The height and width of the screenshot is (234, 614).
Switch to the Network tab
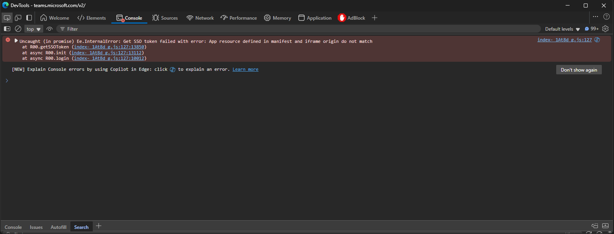tap(200, 18)
